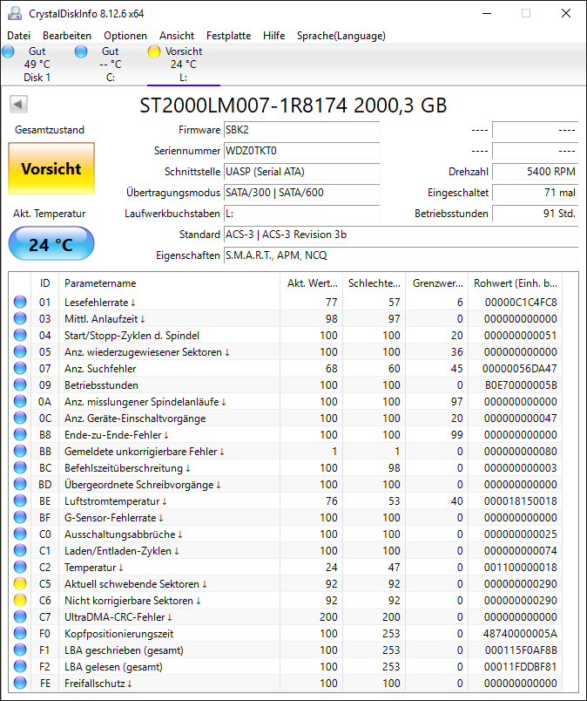The image size is (587, 701).
Task: Open the Bearbeiten menu
Action: [67, 36]
